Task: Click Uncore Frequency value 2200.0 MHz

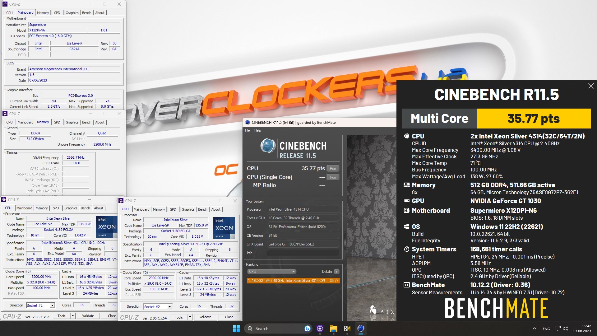Action: 102,144
